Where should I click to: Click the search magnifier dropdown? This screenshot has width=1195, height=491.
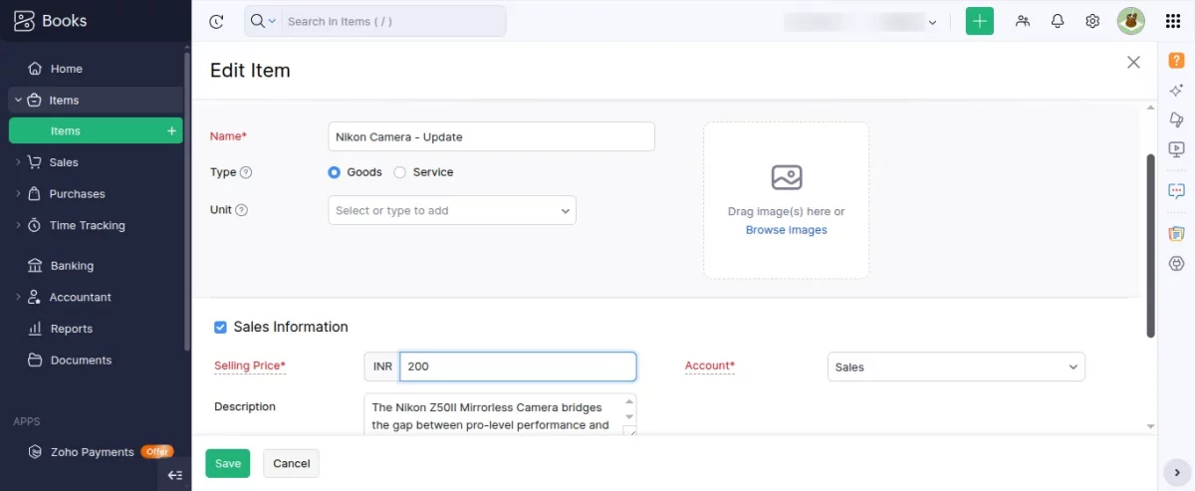click(x=263, y=21)
